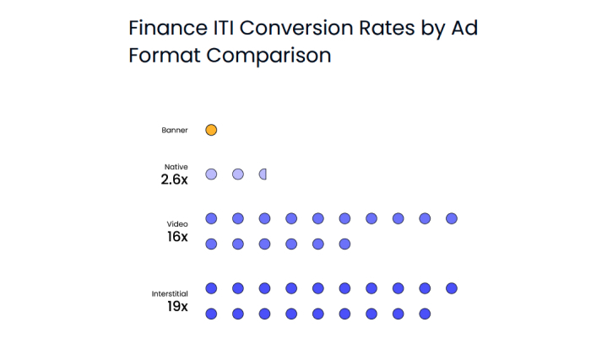Screen dimensions: 602x338
Task: Click the first dot in the second Video row
Action: [x=211, y=244]
